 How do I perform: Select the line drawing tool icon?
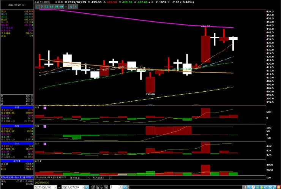274,187
